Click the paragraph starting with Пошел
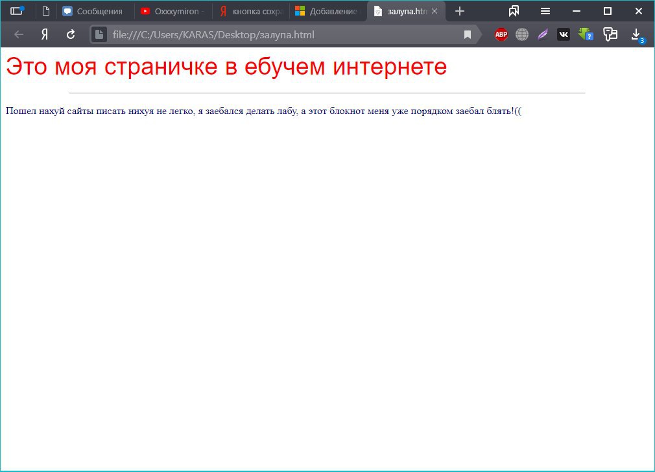The image size is (655, 472). [x=263, y=111]
